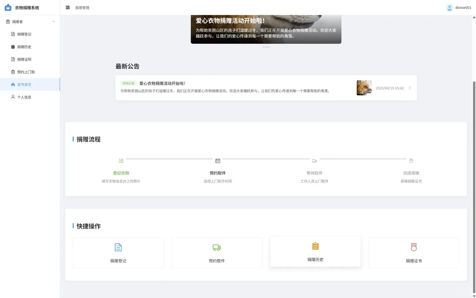Open the announcement details via the right chevron
Screen dimensions: 476x298
coord(410,88)
